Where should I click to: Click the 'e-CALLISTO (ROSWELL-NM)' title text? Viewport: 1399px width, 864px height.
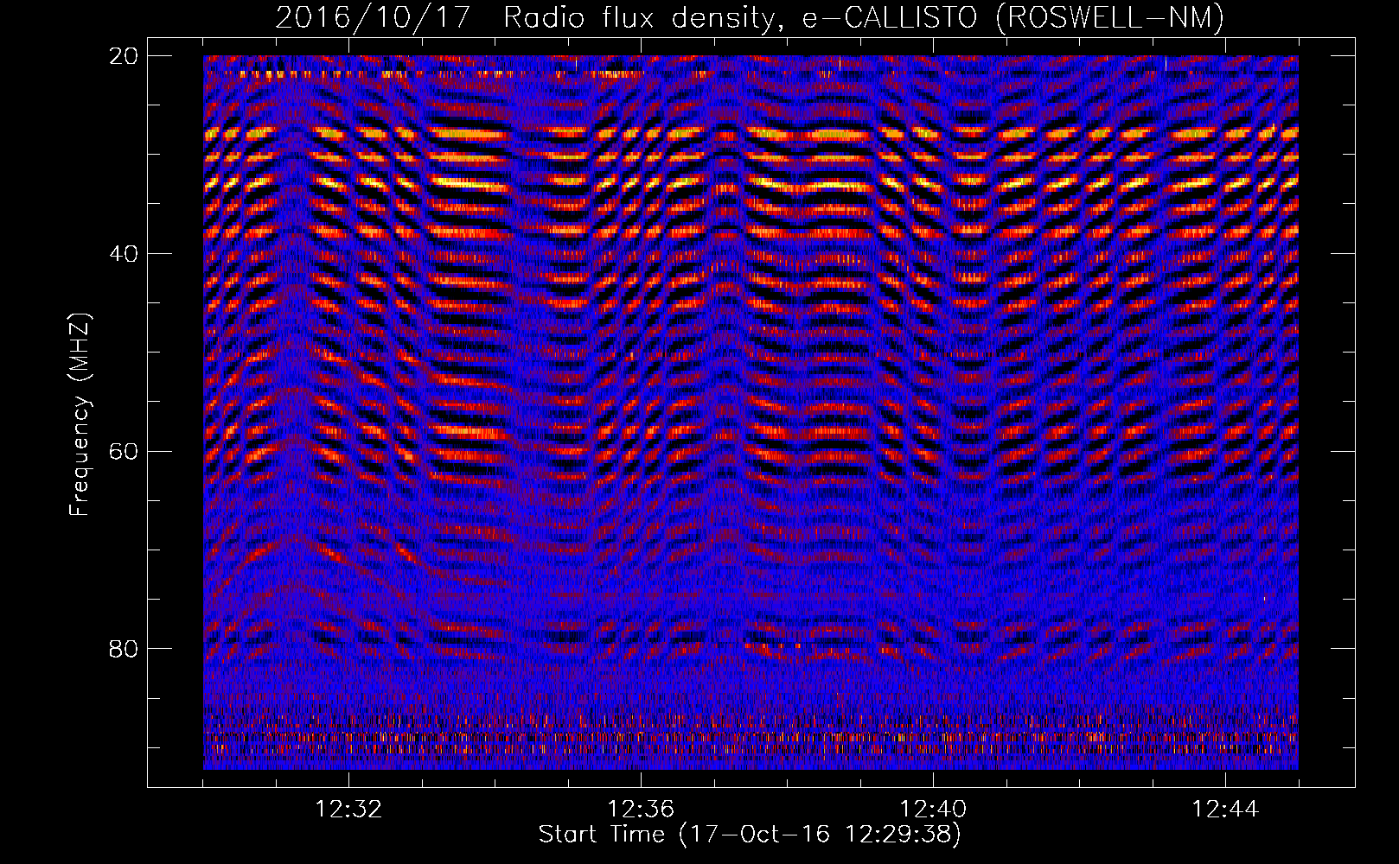(x=1013, y=17)
